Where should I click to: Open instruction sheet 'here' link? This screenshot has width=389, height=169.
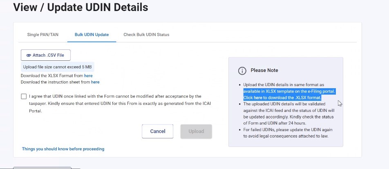point(95,82)
